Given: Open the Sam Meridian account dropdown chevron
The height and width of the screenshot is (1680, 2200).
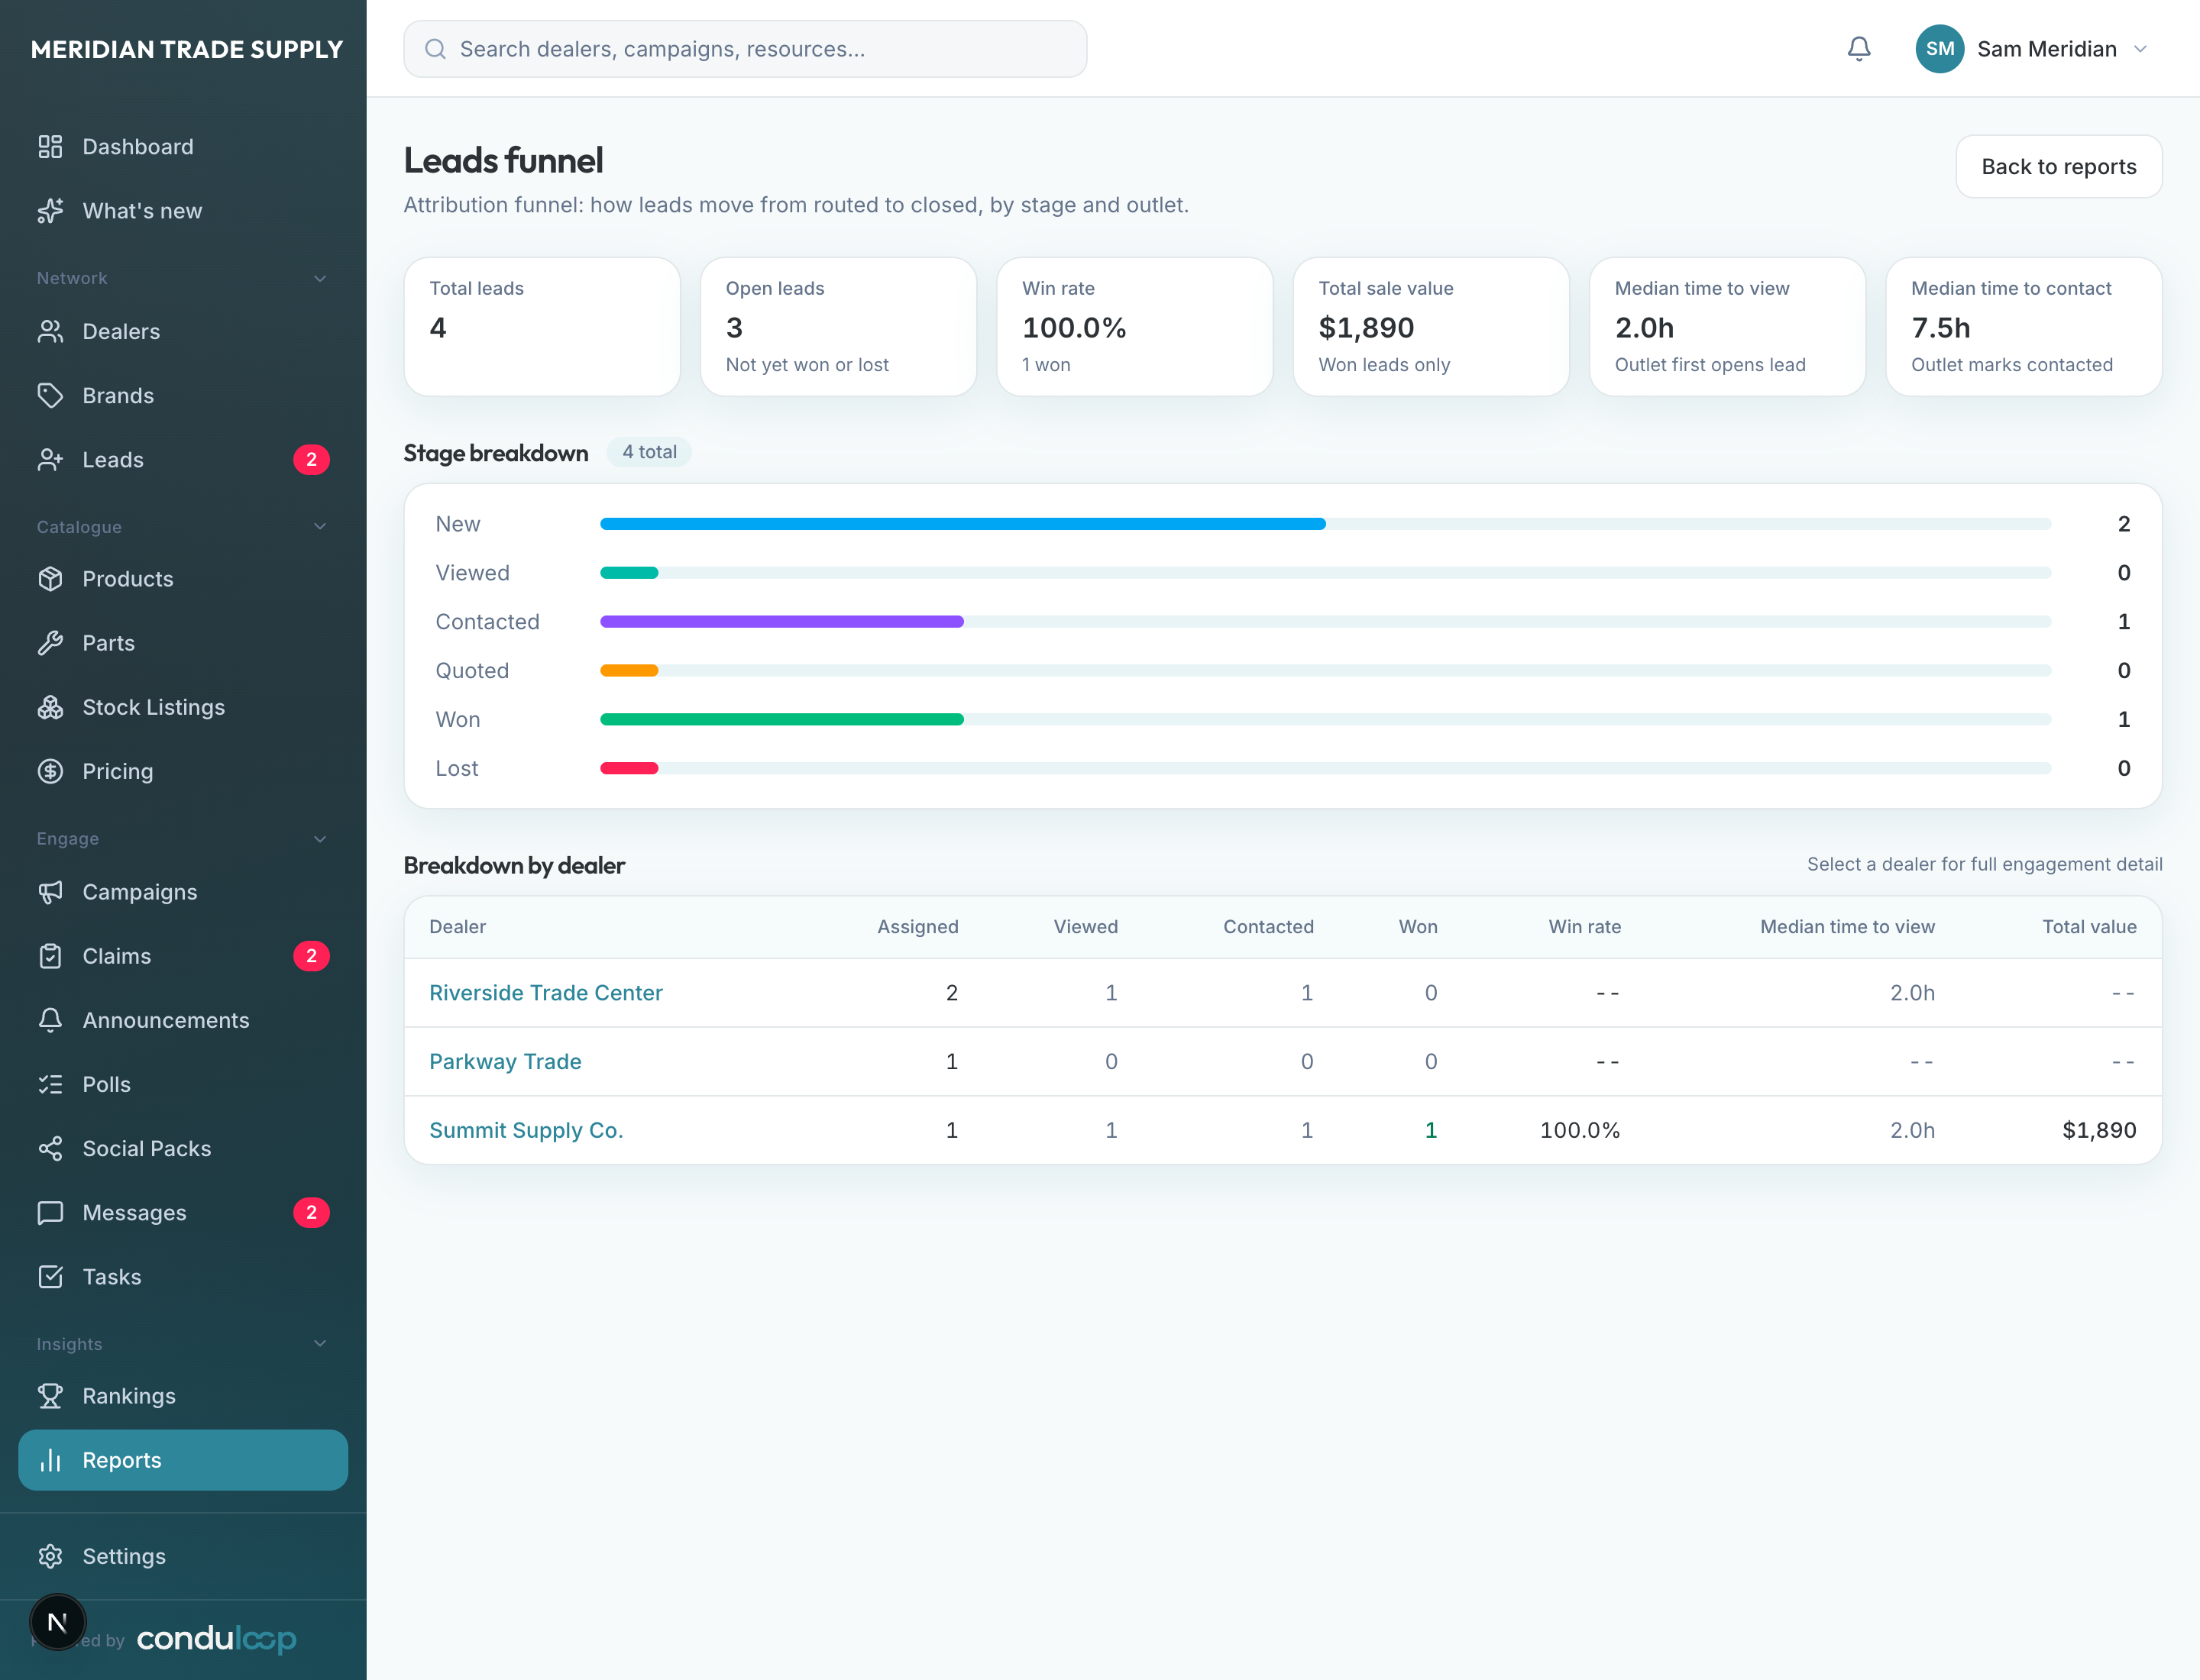Looking at the screenshot, I should point(2139,48).
